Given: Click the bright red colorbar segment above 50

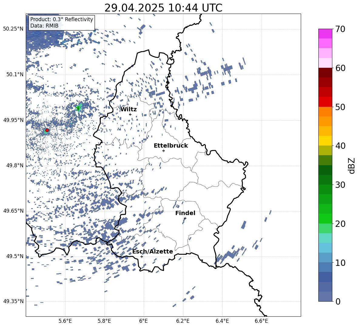Looking at the screenshot, I should click(325, 102).
